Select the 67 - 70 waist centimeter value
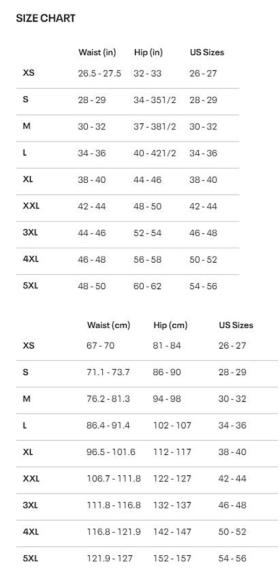280x573 pixels. [100, 346]
